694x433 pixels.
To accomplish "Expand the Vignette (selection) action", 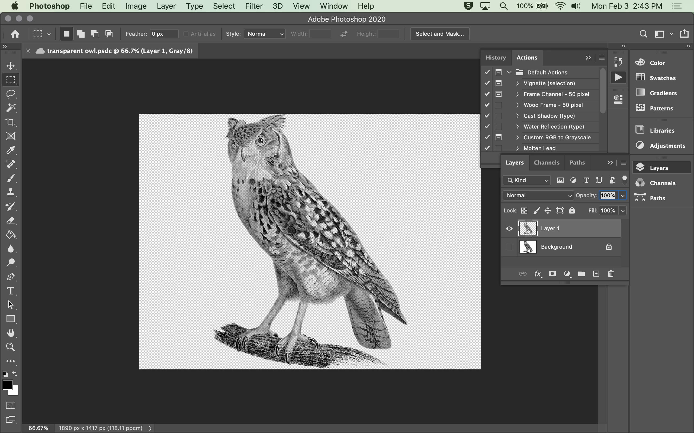I will (x=517, y=83).
